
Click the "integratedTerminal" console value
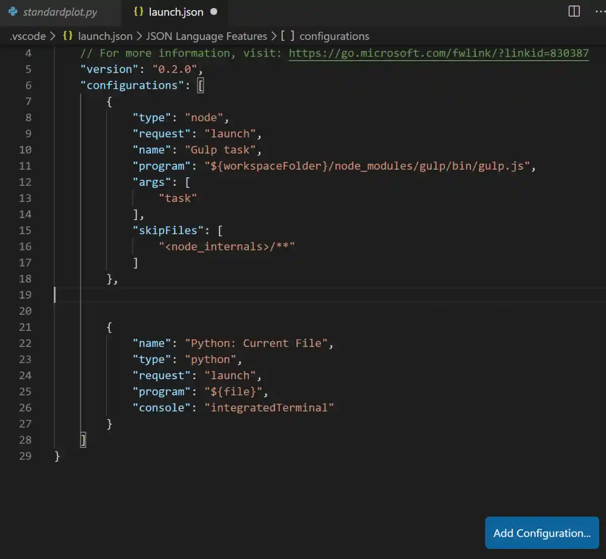coord(269,408)
